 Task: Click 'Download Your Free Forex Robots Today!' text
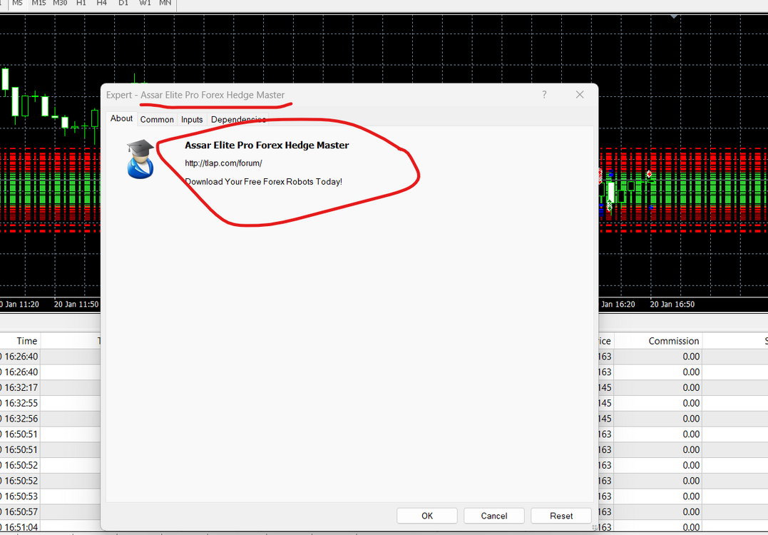tap(264, 182)
